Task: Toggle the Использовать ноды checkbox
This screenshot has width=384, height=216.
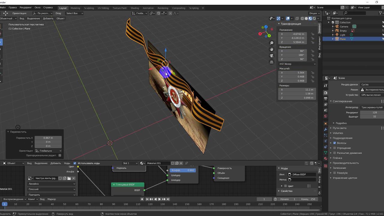Action: (x=75, y=163)
